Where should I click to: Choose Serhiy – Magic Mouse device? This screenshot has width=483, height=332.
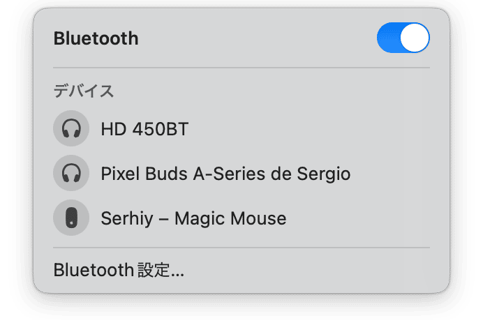241,218
